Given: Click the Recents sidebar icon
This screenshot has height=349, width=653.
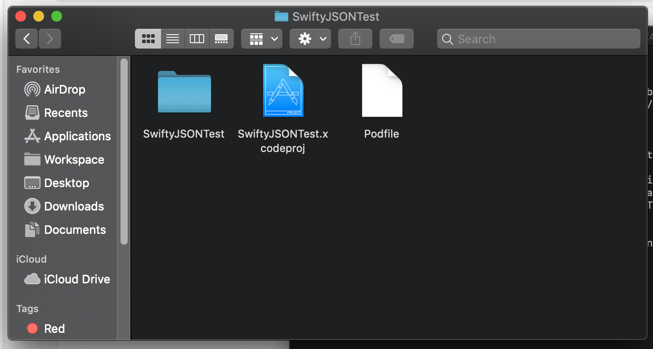Looking at the screenshot, I should click(32, 112).
